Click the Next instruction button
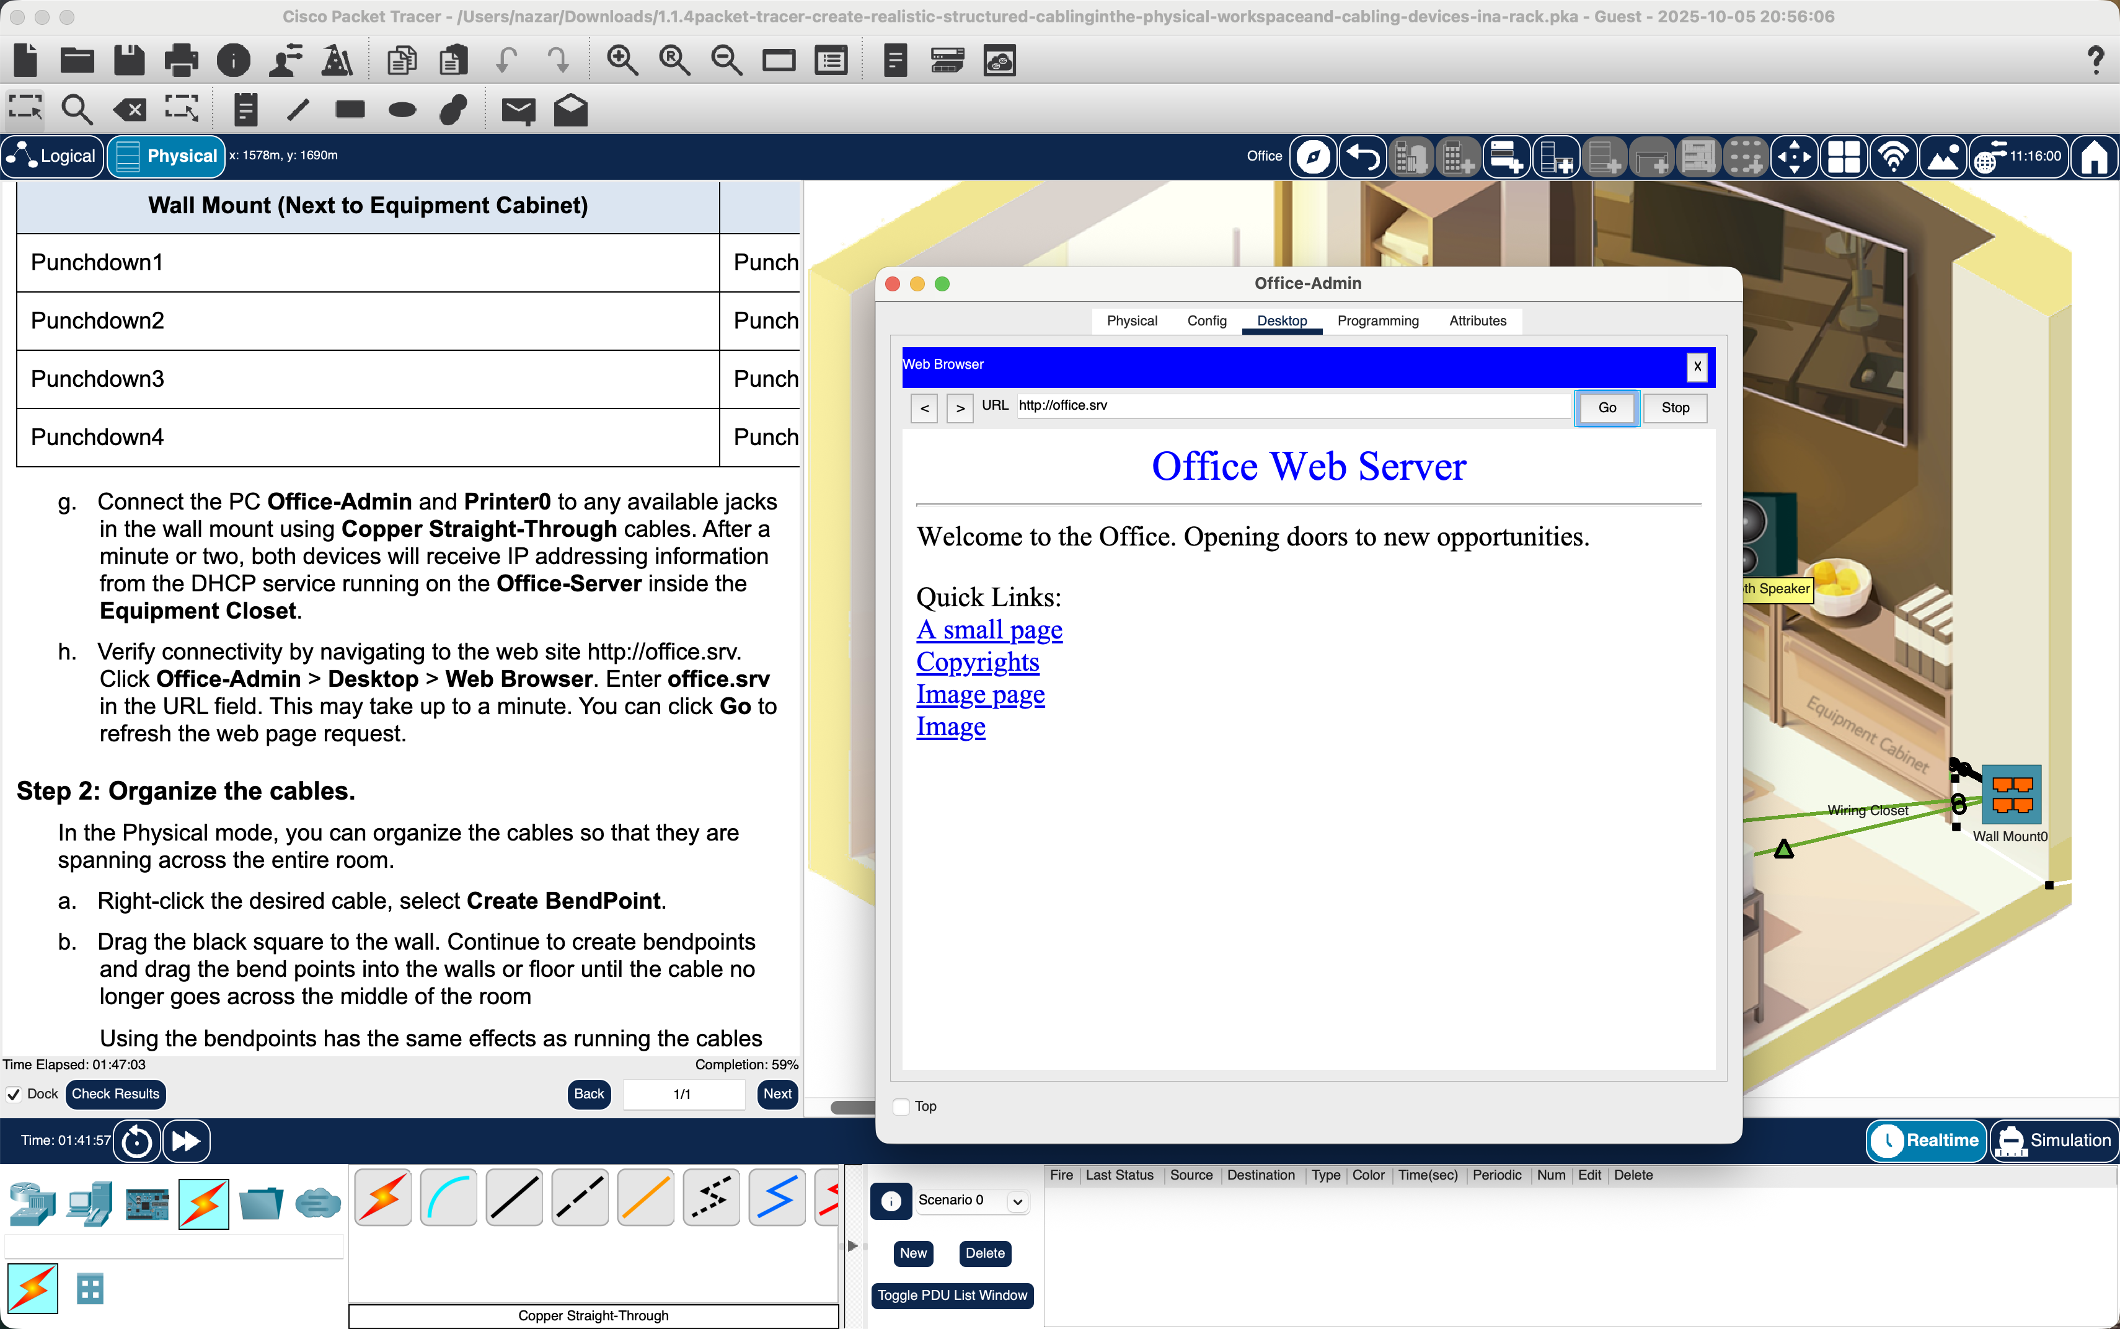Image resolution: width=2120 pixels, height=1329 pixels. 777,1094
